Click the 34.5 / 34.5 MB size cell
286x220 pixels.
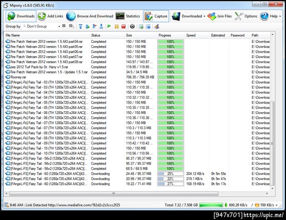[137, 72]
